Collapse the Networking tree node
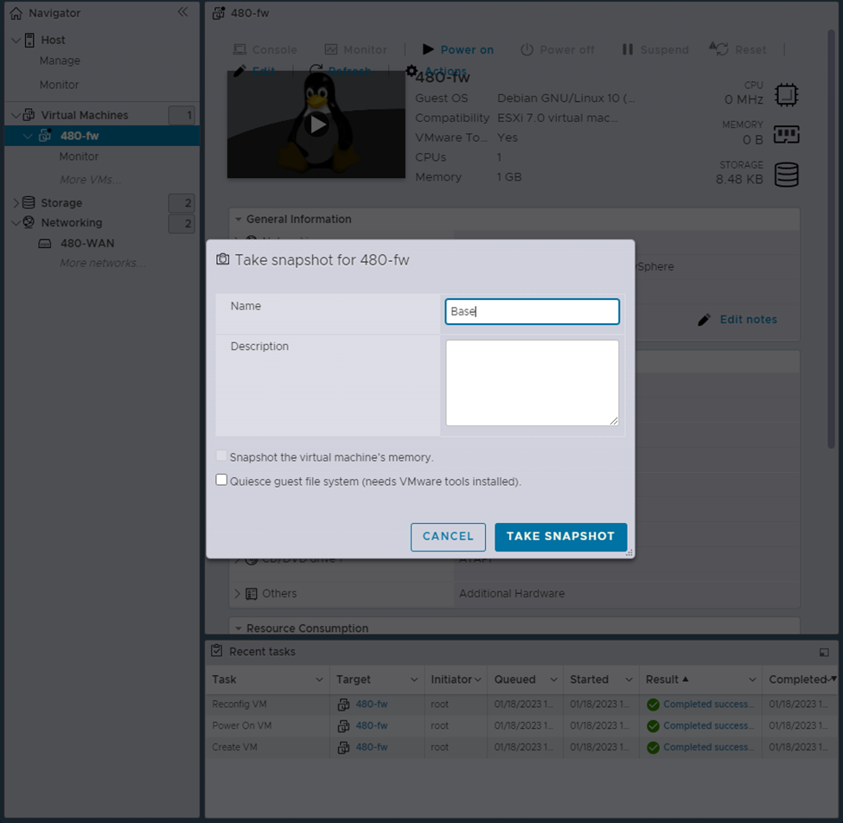This screenshot has height=823, width=843. pyautogui.click(x=16, y=222)
